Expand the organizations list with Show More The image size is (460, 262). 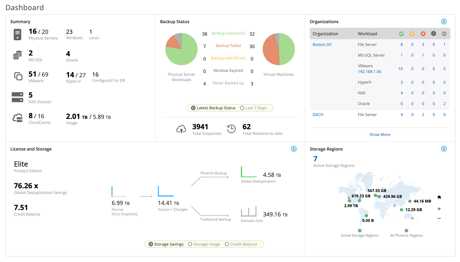coord(380,135)
